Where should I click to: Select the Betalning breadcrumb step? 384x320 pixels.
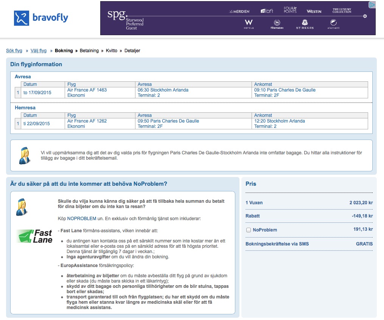point(89,51)
